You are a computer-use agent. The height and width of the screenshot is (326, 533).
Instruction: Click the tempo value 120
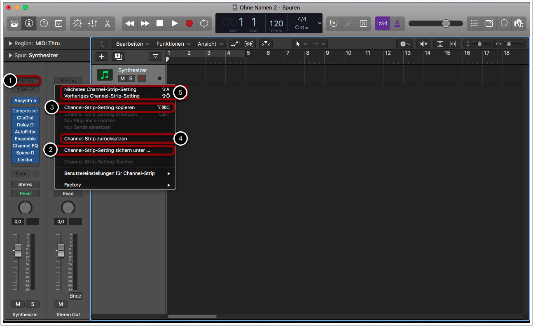tap(276, 23)
